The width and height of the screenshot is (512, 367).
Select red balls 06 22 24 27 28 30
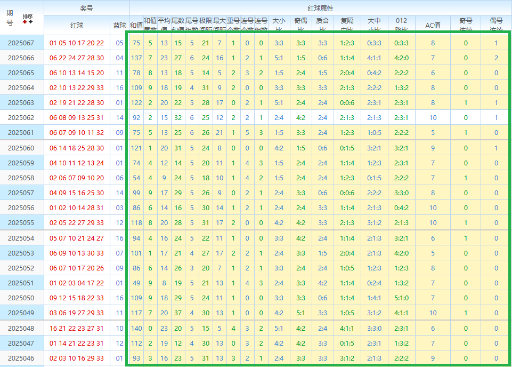coord(77,58)
